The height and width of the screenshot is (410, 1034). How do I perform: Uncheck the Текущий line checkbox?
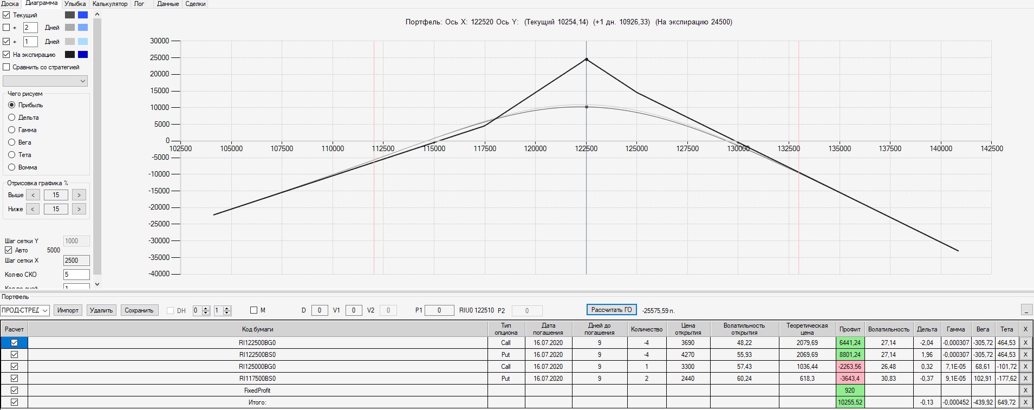(x=6, y=15)
